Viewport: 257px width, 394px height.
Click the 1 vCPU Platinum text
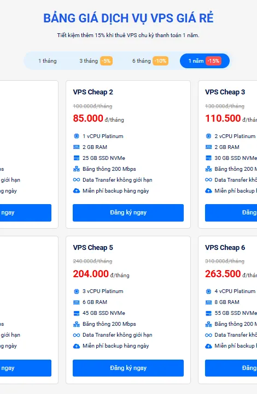(x=103, y=136)
